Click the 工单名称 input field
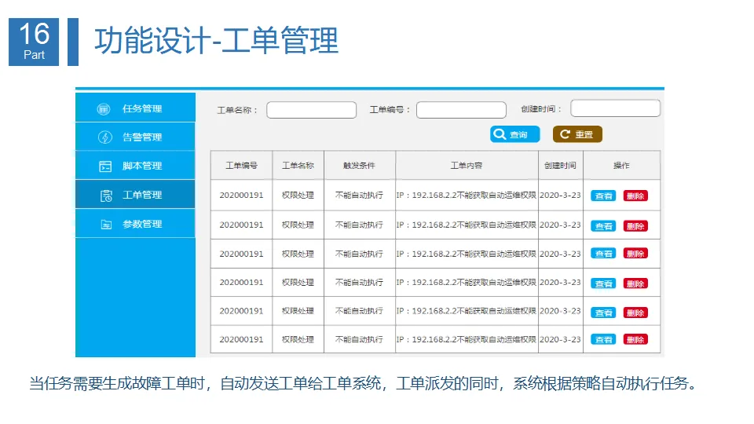754x424 pixels. [312, 110]
